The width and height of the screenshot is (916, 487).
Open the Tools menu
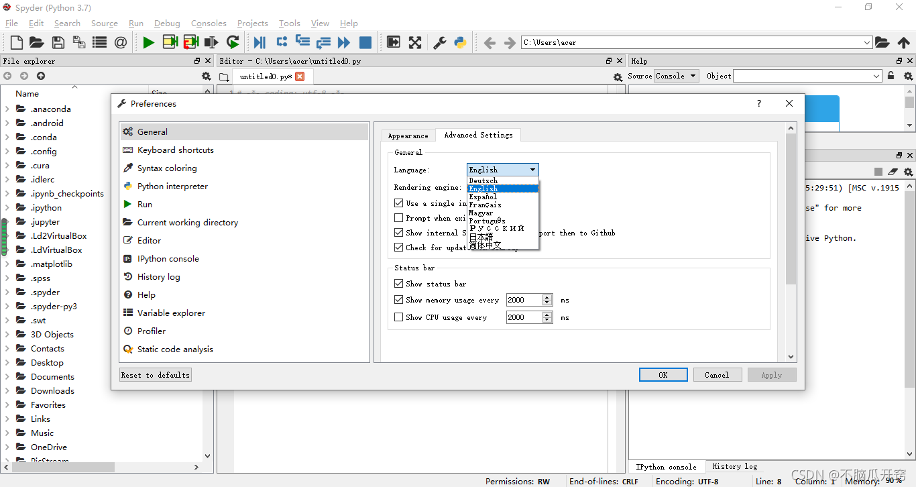point(290,23)
